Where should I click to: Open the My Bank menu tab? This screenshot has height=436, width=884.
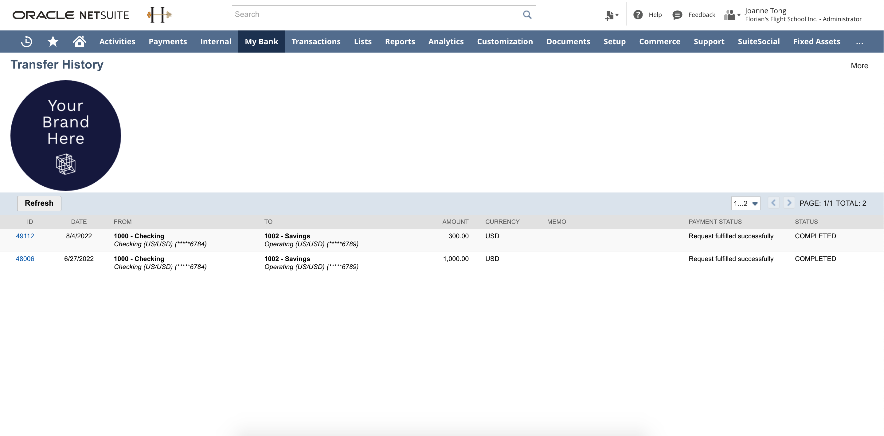(261, 42)
